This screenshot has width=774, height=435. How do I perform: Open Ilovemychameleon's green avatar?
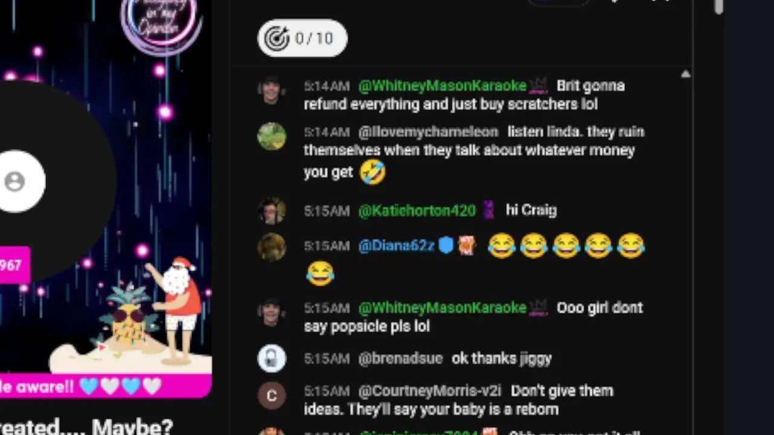pyautogui.click(x=272, y=136)
